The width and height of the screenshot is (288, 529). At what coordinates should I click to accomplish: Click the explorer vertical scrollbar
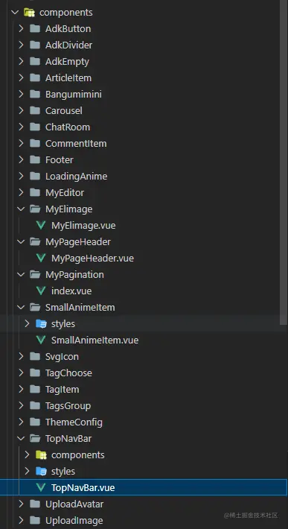tap(284, 162)
